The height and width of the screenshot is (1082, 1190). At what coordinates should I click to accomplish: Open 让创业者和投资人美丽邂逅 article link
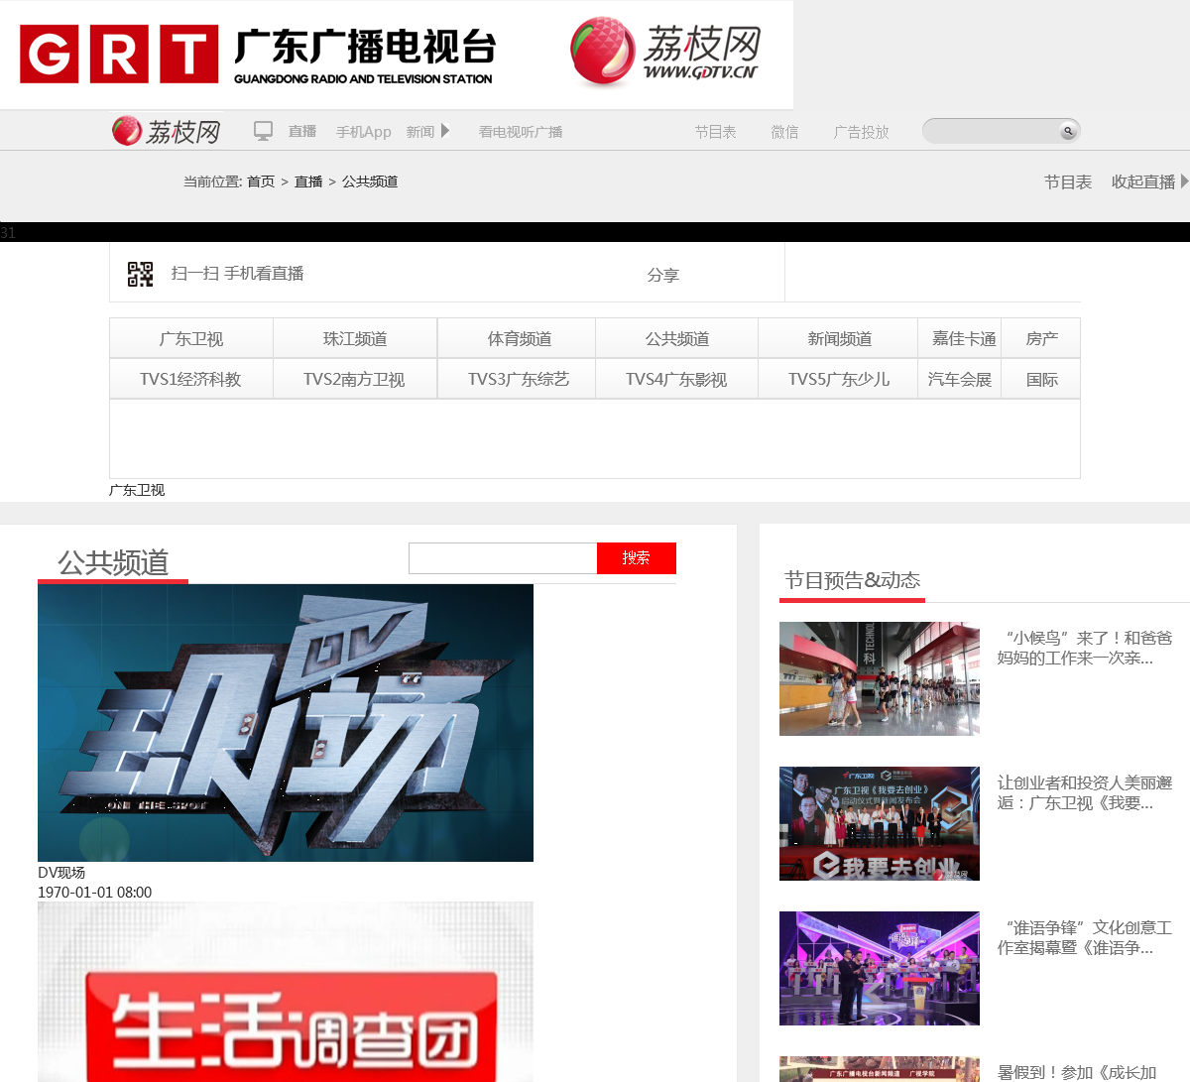1085,792
